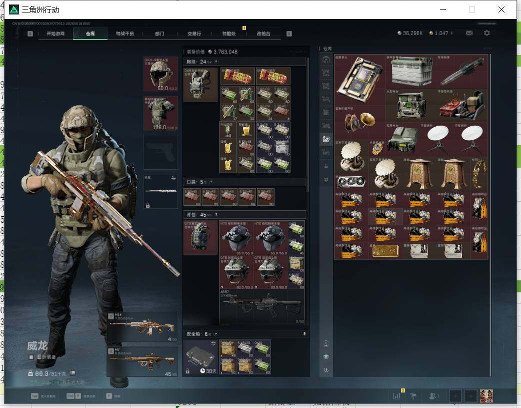Open the 特勤处 tab
The width and height of the screenshot is (521, 408).
coord(229,34)
